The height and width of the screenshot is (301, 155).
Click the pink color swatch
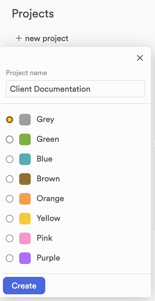click(25, 238)
